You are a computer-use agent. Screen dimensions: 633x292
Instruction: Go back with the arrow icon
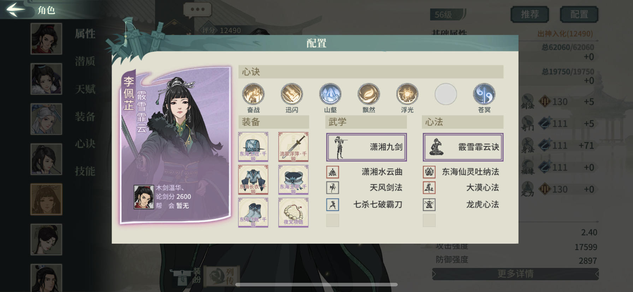[x=15, y=10]
